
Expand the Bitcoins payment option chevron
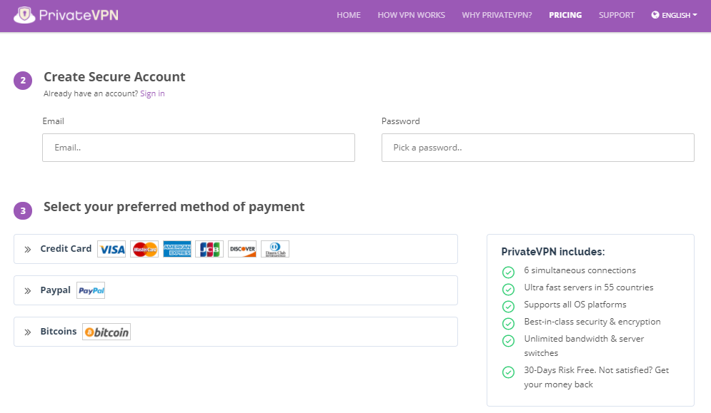pos(28,332)
